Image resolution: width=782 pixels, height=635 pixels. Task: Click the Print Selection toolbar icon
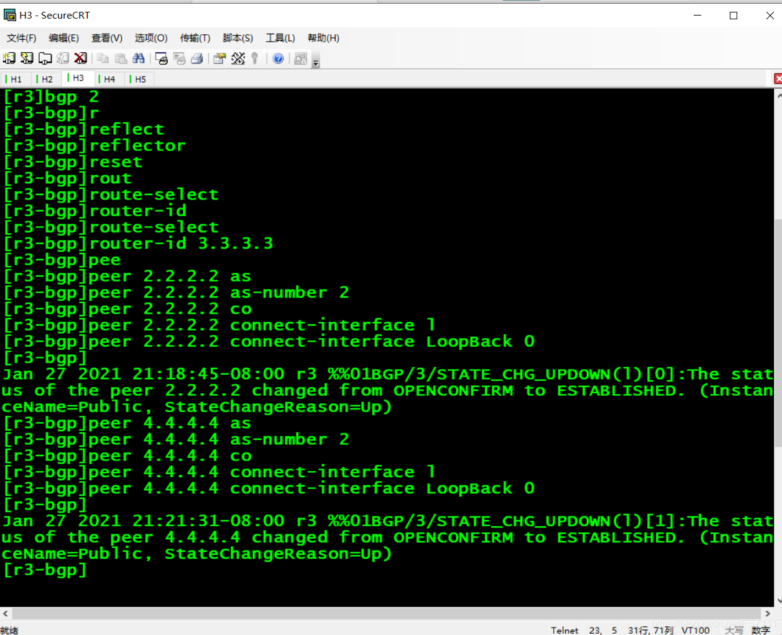[180, 58]
